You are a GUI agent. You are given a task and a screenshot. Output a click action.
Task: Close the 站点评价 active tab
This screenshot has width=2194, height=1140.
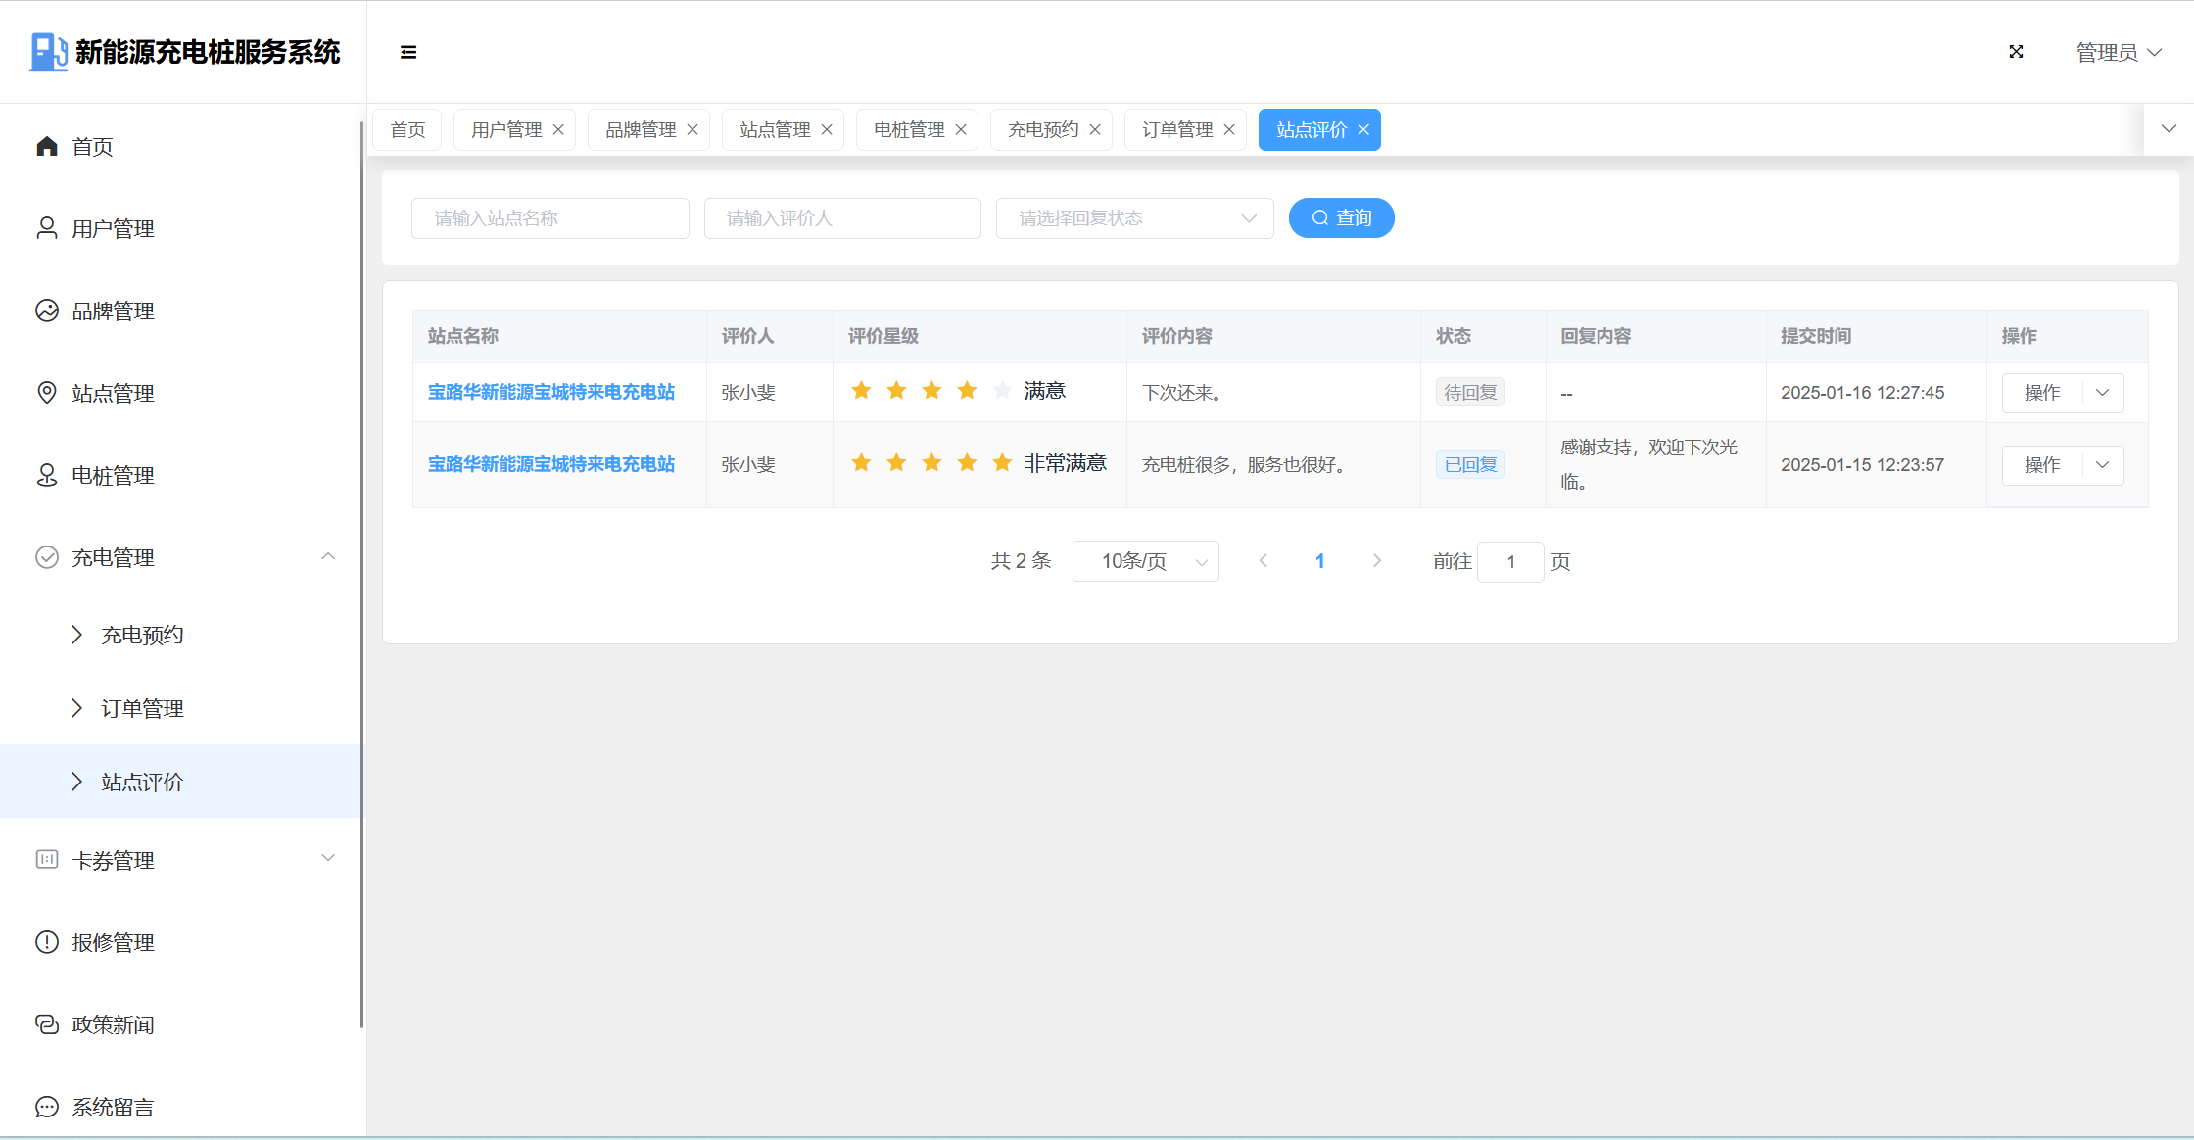point(1363,129)
